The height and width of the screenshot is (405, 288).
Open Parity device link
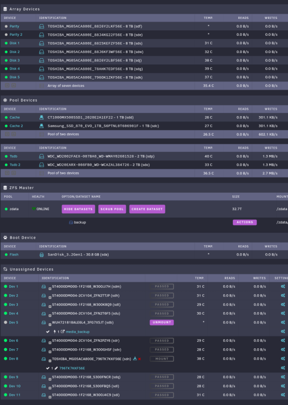tap(14, 26)
